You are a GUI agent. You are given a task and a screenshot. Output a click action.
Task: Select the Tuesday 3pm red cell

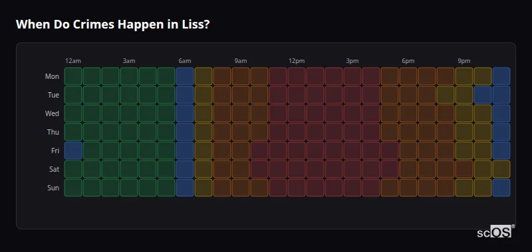pyautogui.click(x=352, y=95)
